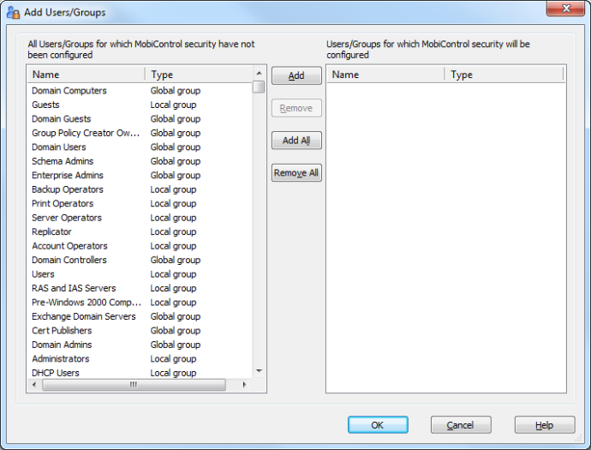
Task: Select the Backup Operators row
Action: coord(140,189)
